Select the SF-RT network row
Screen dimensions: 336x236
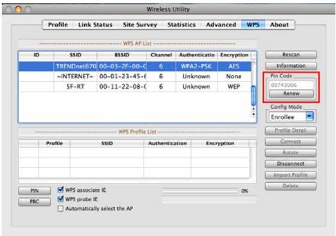[135, 87]
